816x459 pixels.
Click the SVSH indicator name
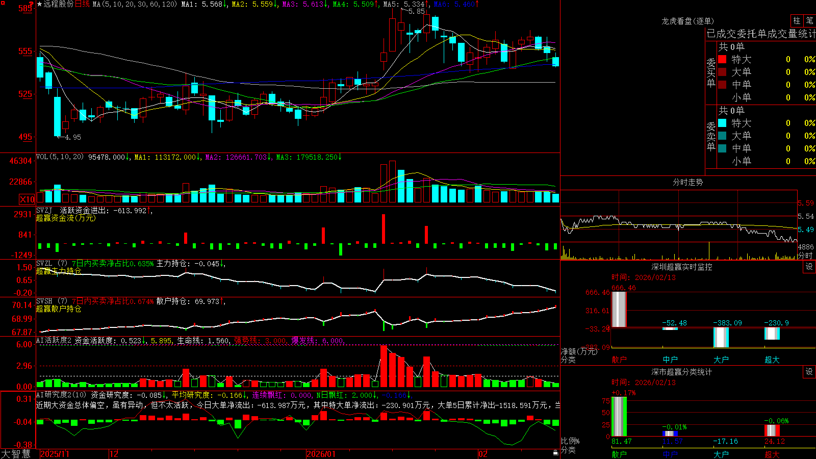click(x=44, y=301)
